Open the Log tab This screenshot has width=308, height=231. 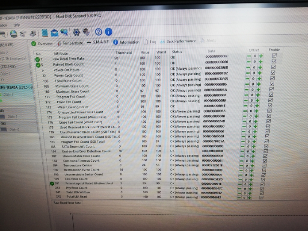(x=150, y=41)
